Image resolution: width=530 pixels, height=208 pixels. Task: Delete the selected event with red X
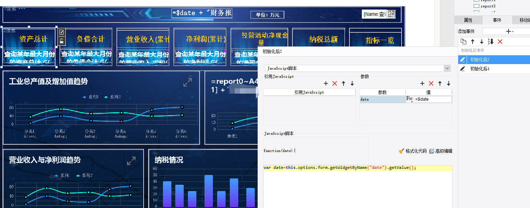(x=500, y=42)
